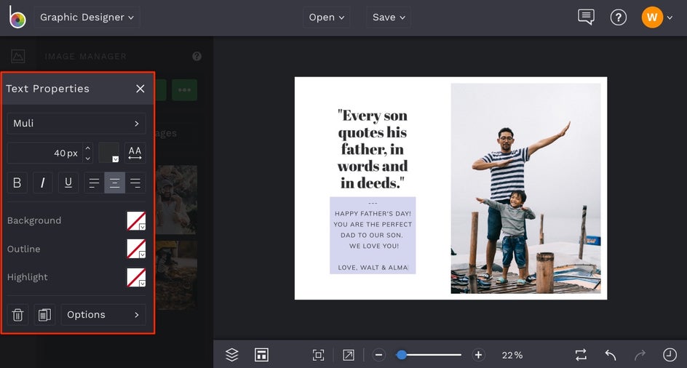Toggle underline text formatting

68,183
